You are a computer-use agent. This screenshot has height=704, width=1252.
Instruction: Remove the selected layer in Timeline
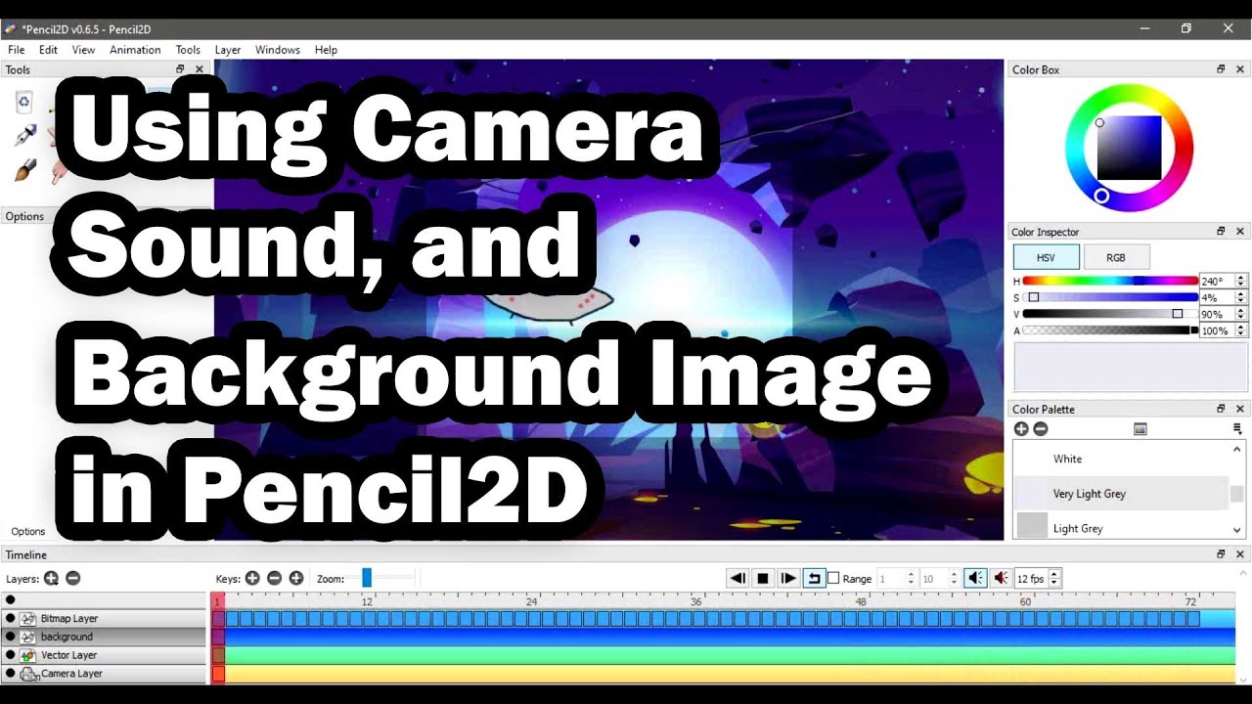point(72,579)
